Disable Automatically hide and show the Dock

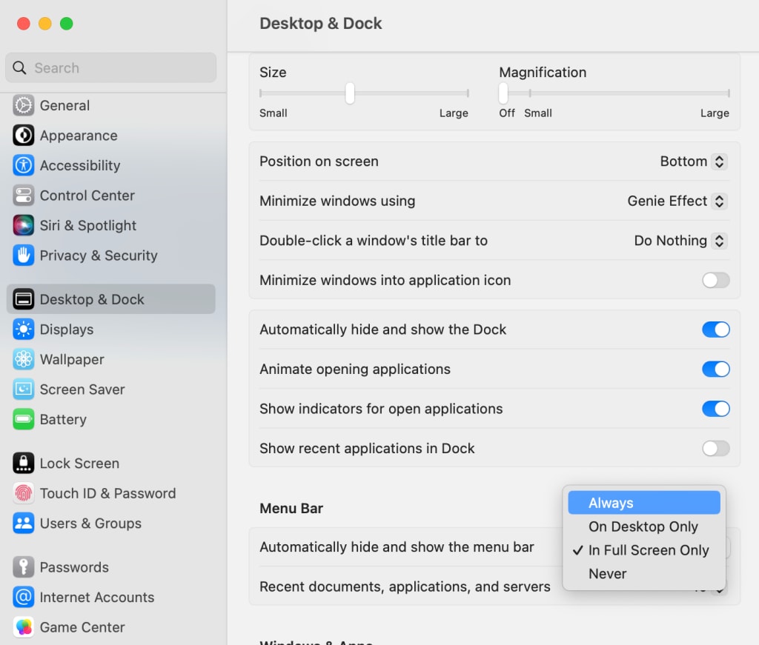pyautogui.click(x=715, y=330)
